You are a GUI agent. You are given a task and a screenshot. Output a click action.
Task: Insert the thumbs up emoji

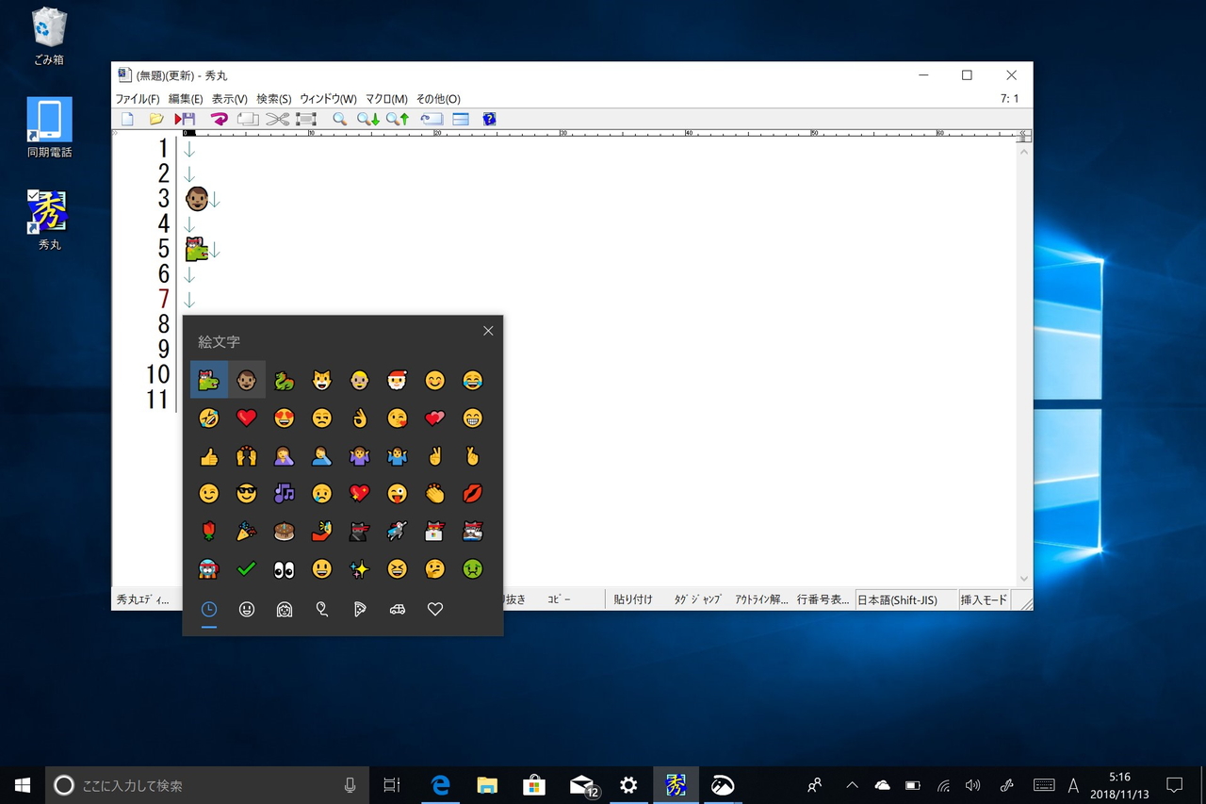pyautogui.click(x=208, y=455)
